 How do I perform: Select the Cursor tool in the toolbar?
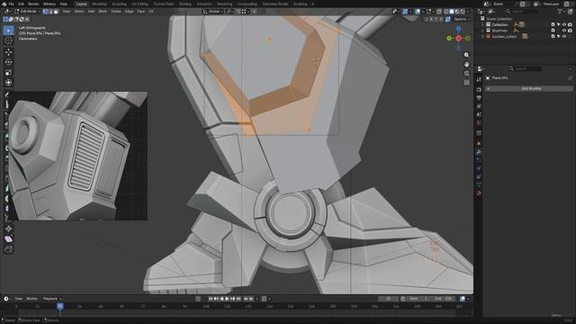click(8, 40)
